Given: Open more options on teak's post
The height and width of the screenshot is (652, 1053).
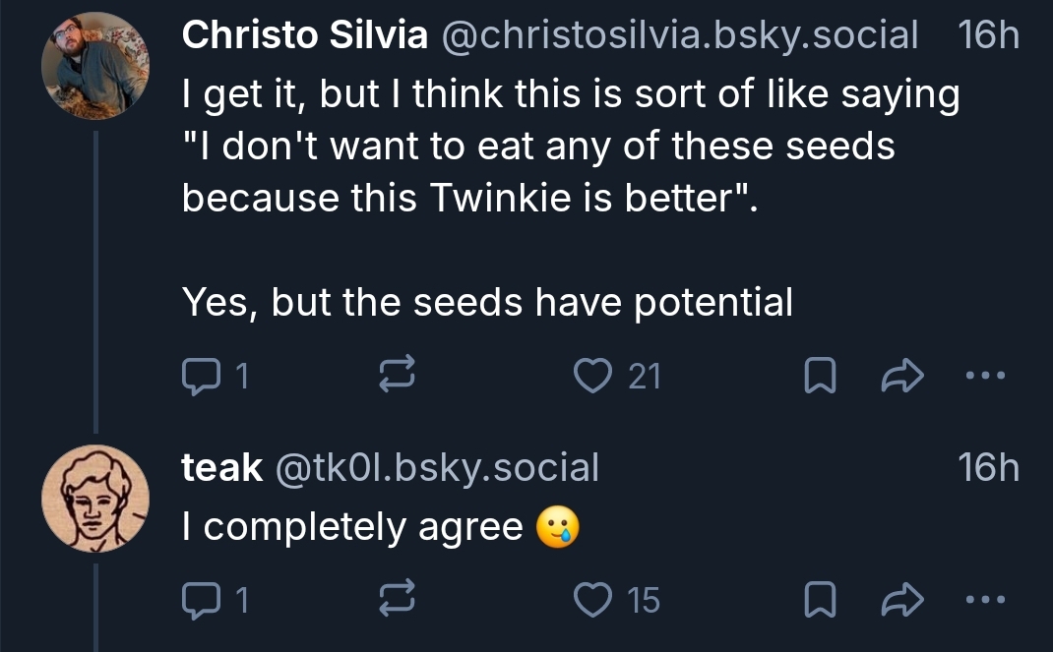Looking at the screenshot, I should point(984,599).
